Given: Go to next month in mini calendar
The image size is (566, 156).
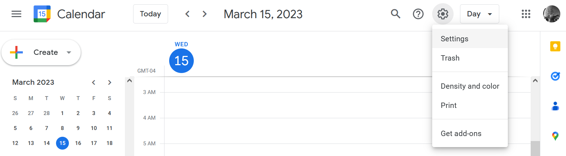Looking at the screenshot, I should coord(110,82).
